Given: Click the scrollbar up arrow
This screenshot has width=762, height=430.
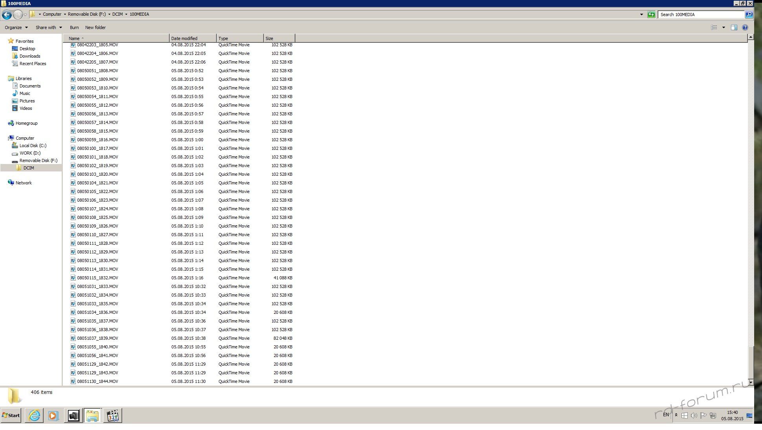Looking at the screenshot, I should coord(751,37).
